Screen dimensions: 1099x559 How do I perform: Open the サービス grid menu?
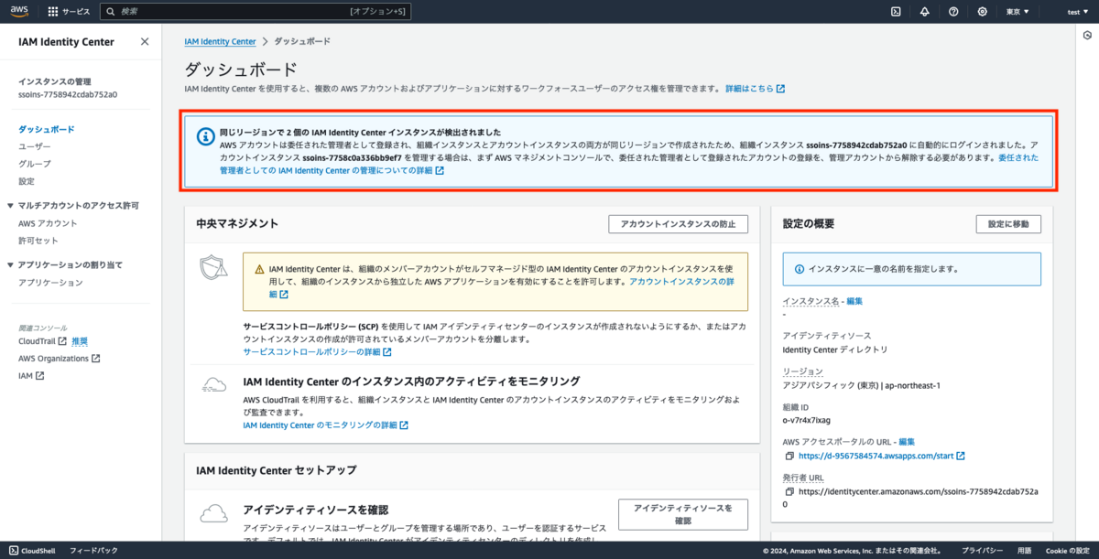(70, 12)
